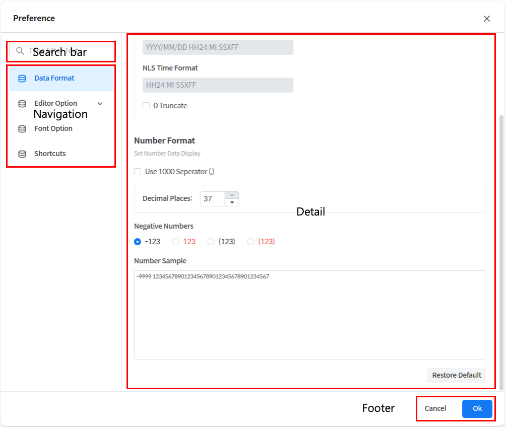The width and height of the screenshot is (506, 427).
Task: Select the black (123) negative format
Action: (211, 242)
